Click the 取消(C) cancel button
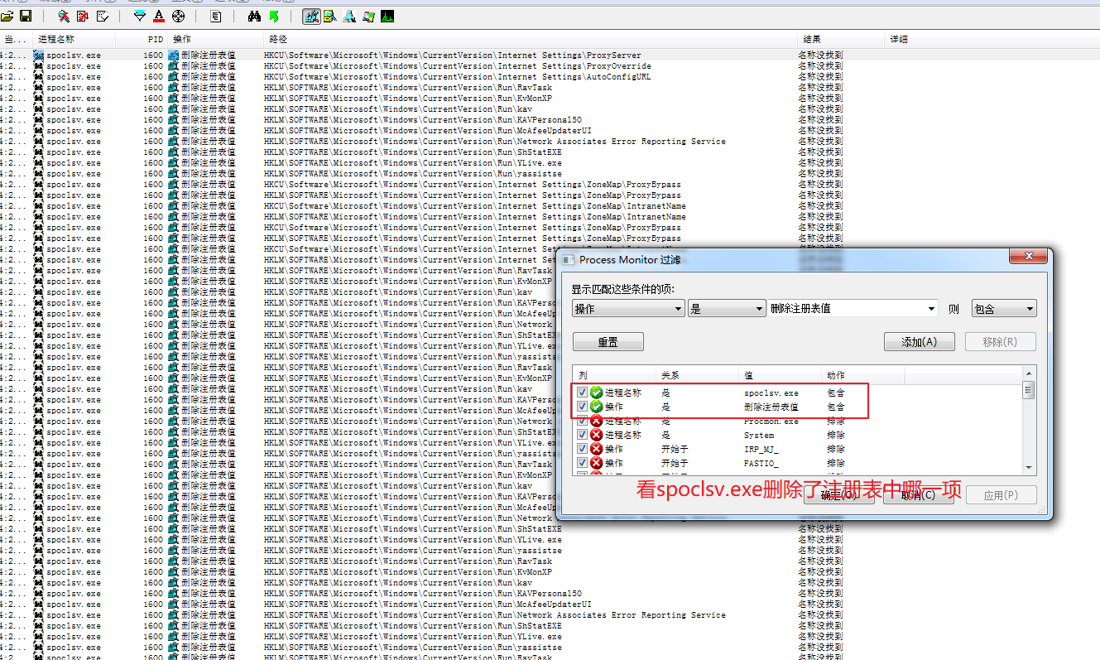This screenshot has height=660, width=1100. pos(918,495)
